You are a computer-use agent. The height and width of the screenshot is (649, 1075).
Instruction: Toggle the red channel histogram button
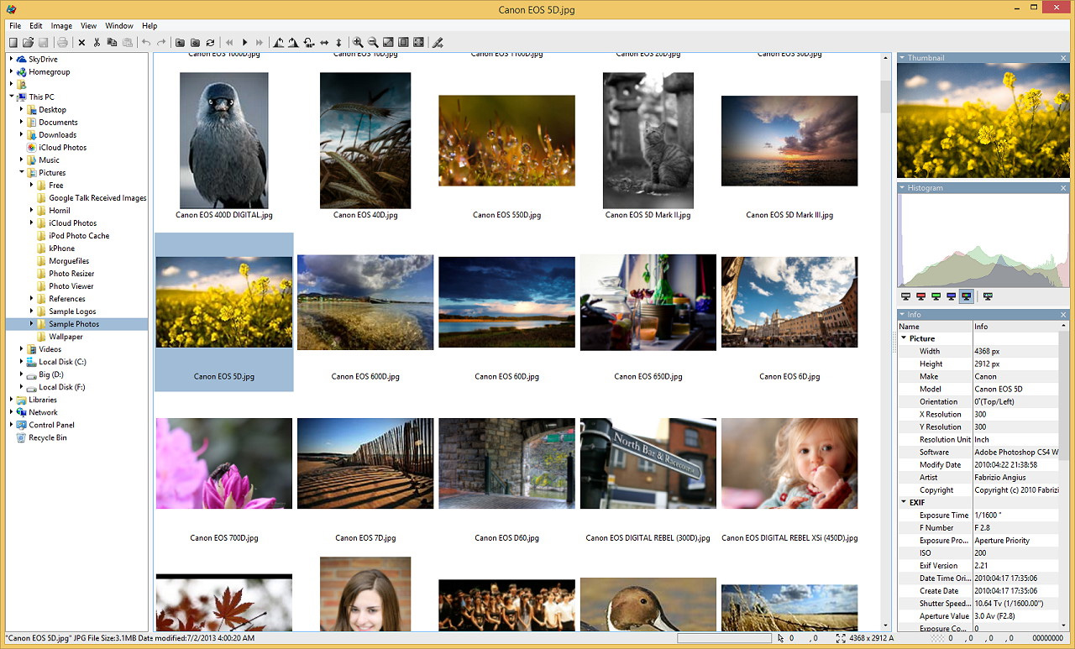920,296
